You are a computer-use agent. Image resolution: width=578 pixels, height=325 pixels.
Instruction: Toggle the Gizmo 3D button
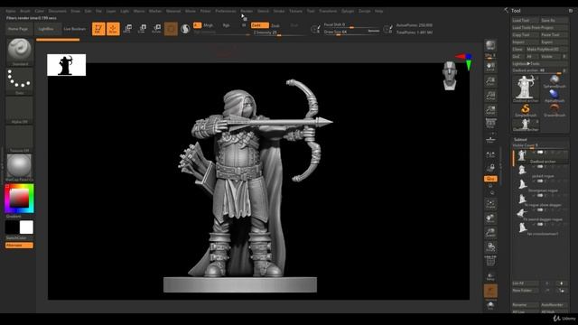coord(171,29)
